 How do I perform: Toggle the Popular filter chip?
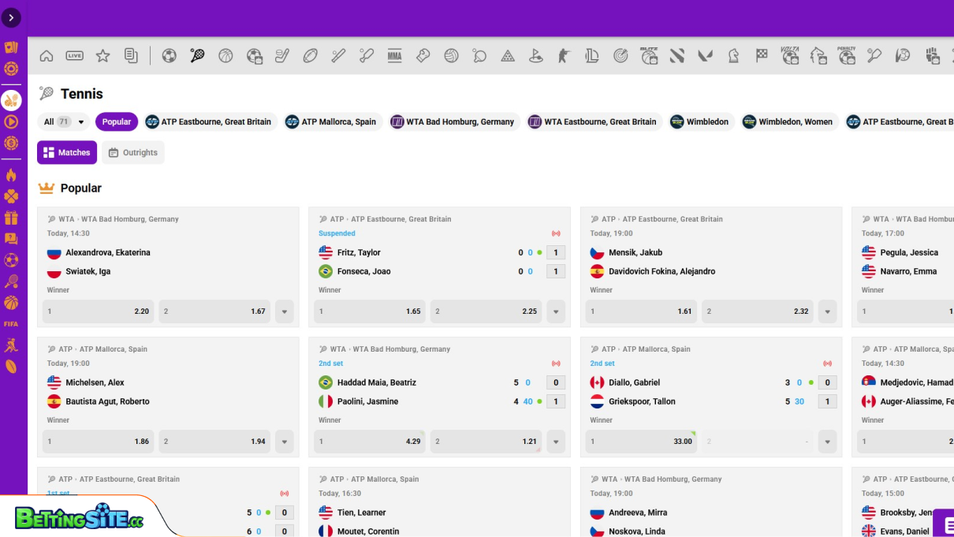117,122
